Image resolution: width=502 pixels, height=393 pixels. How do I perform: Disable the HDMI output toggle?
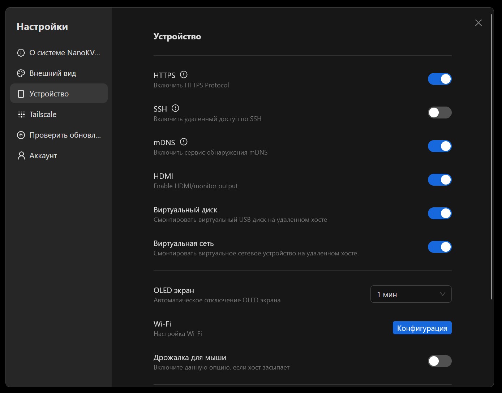point(439,180)
